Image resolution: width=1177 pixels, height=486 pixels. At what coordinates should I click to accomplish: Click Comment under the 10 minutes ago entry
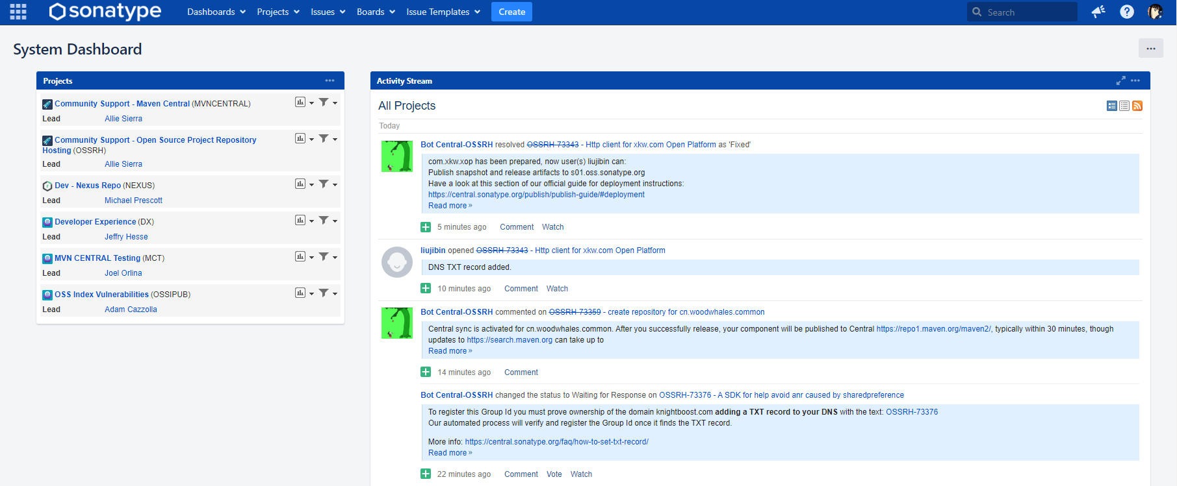pyautogui.click(x=521, y=289)
